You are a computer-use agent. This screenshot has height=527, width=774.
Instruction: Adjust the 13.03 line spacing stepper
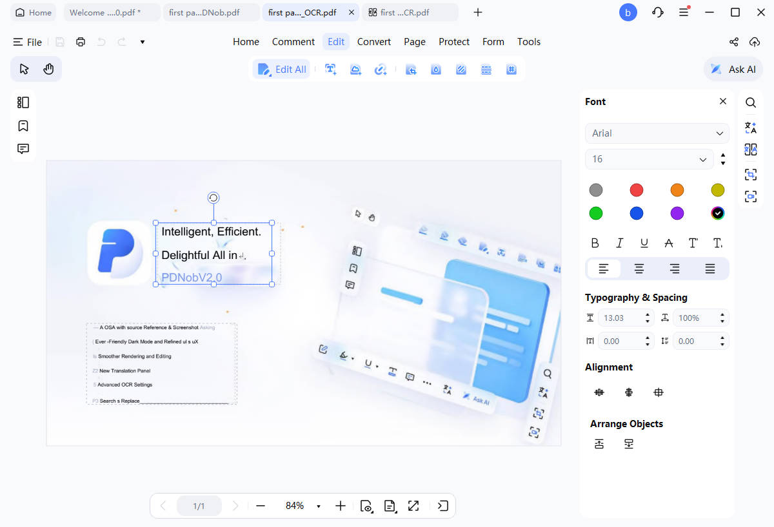click(x=648, y=318)
